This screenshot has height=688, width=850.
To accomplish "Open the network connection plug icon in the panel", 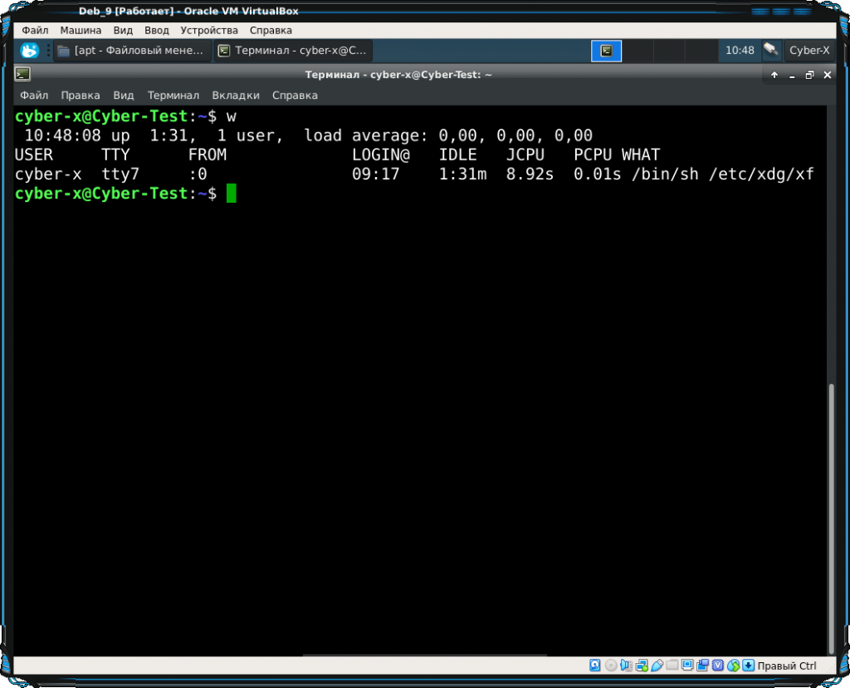I will click(x=771, y=50).
